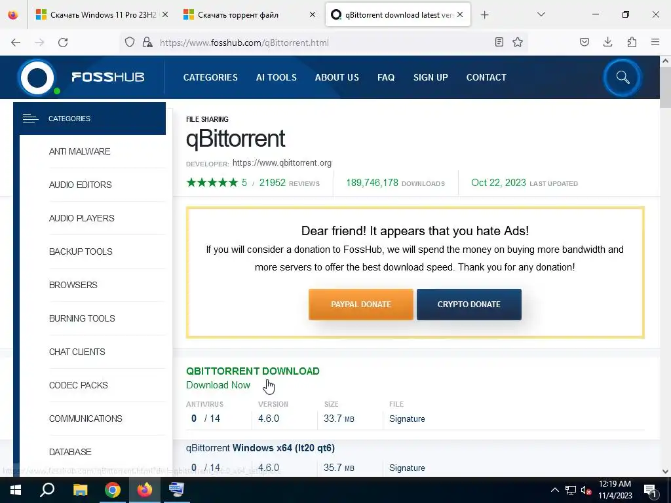This screenshot has height=503, width=671.
Task: Open AUDIO EDITORS category
Action: (x=81, y=185)
